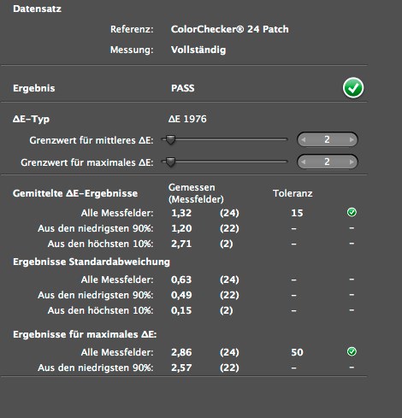This screenshot has width=402, height=418.
Task: Increase maximum ΔE threshold with right arrow
Action: click(x=352, y=162)
